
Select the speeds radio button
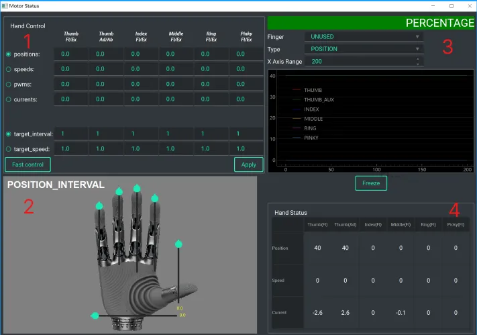[8, 68]
